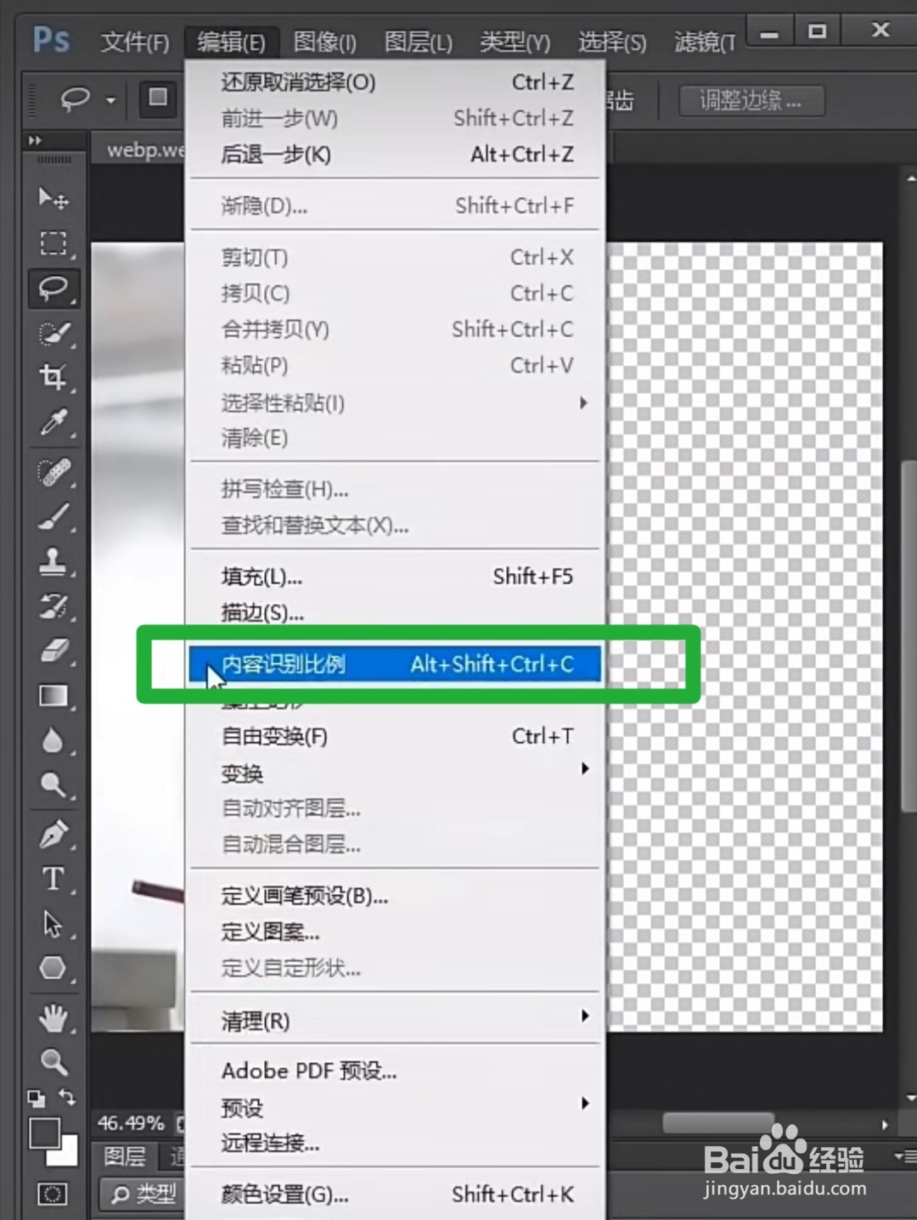Select the Zoom magnifier tool

click(51, 1061)
